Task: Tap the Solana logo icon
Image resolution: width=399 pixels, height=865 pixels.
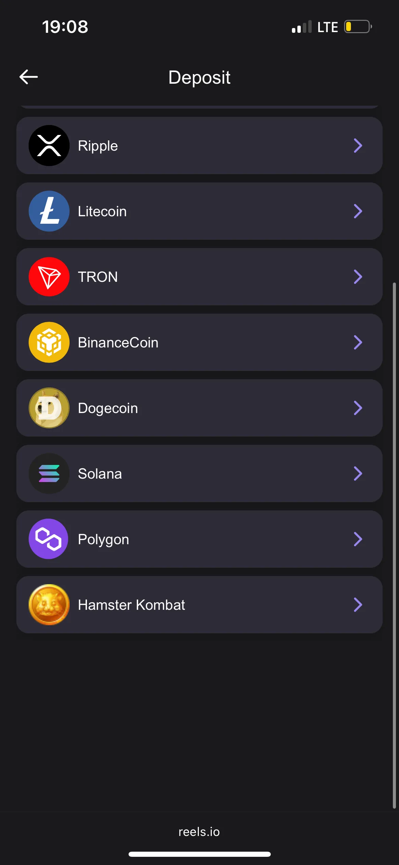Action: coord(49,473)
